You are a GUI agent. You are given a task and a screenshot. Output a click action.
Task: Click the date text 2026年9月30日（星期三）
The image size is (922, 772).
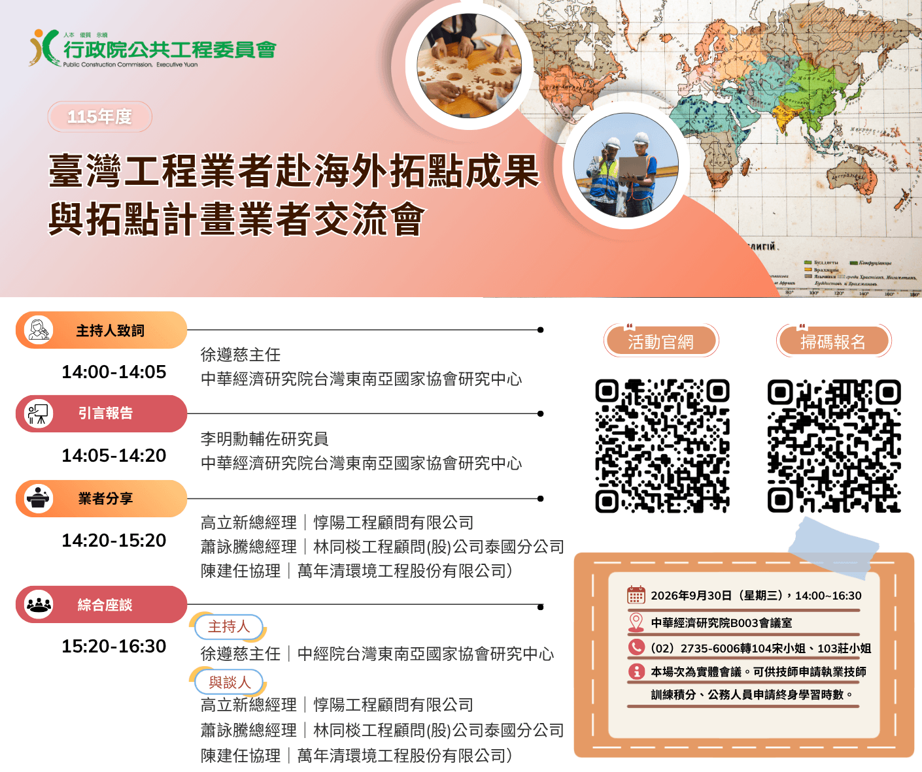pyautogui.click(x=719, y=596)
